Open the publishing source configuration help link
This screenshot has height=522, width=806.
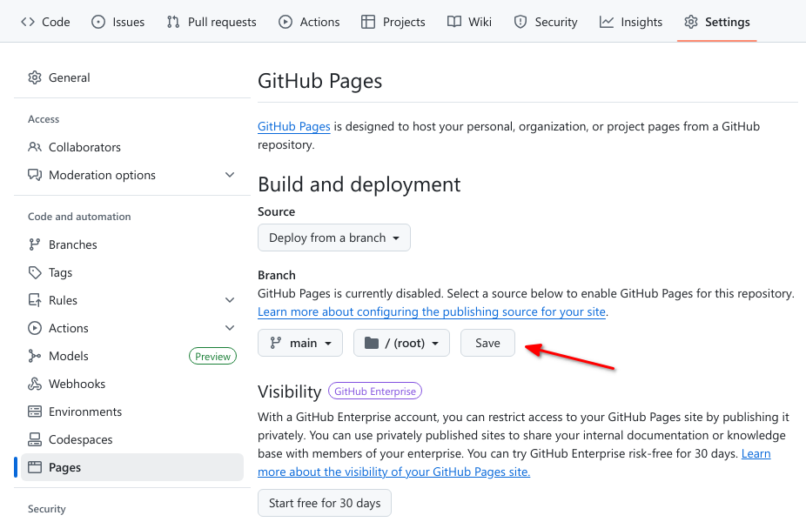pos(431,311)
